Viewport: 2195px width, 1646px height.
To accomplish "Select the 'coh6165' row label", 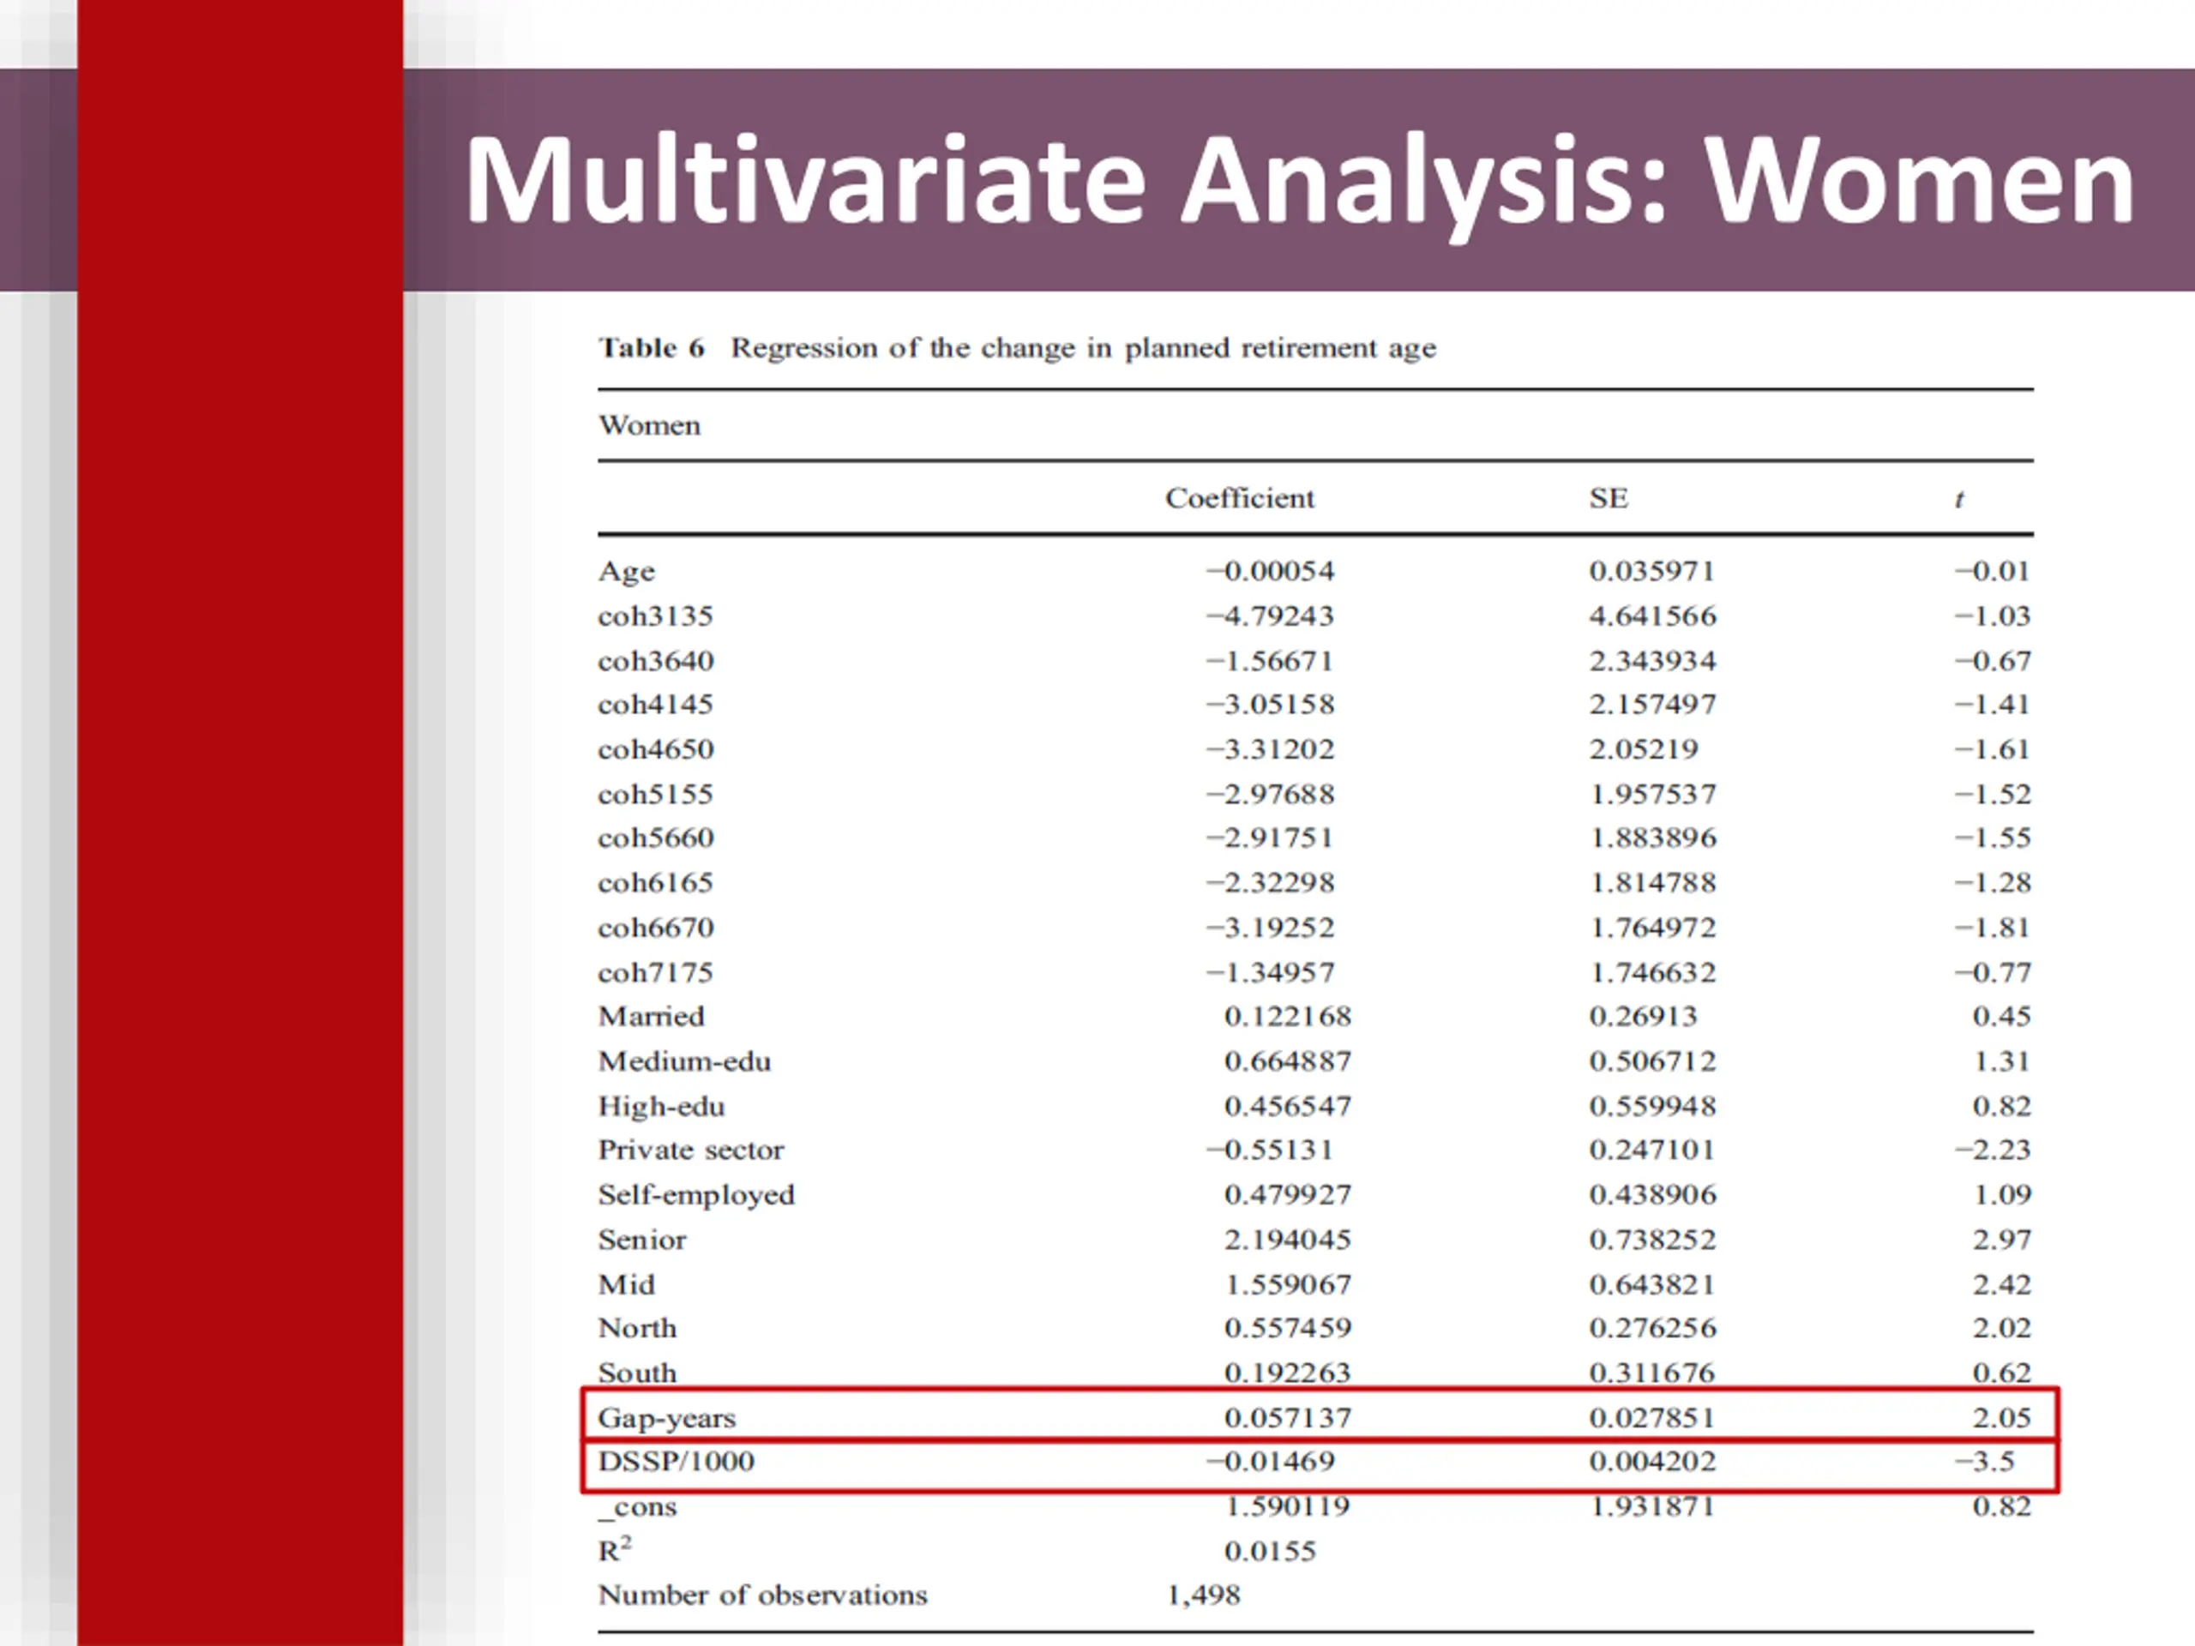I will (655, 883).
